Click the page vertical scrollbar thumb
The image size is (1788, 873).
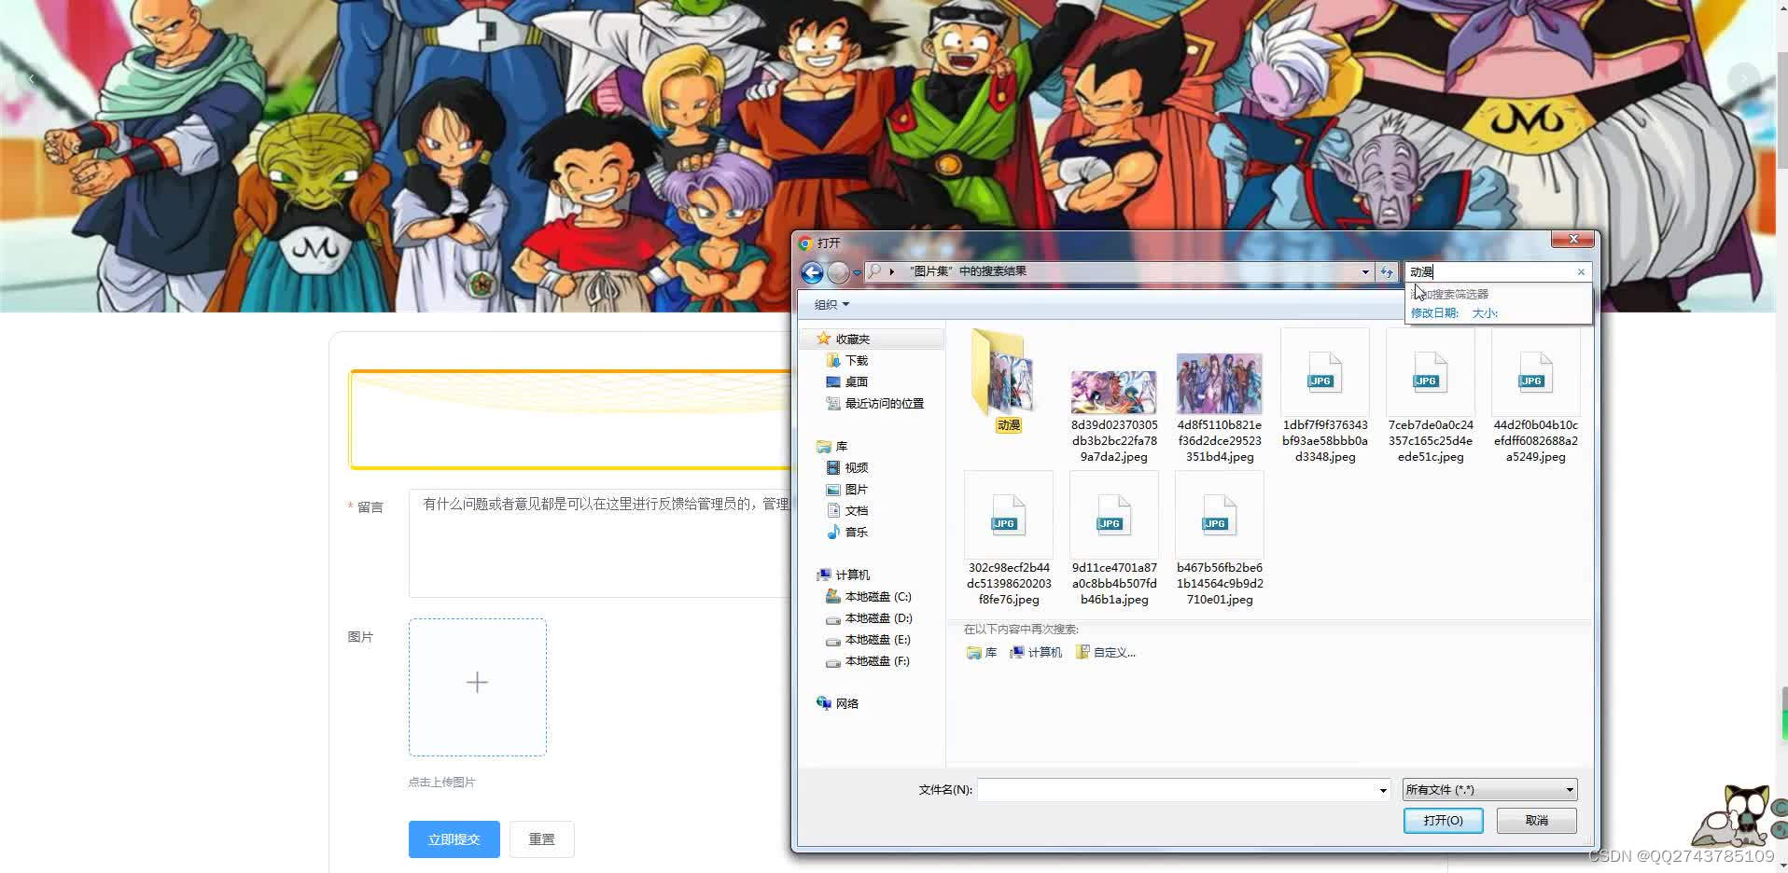[1782, 110]
